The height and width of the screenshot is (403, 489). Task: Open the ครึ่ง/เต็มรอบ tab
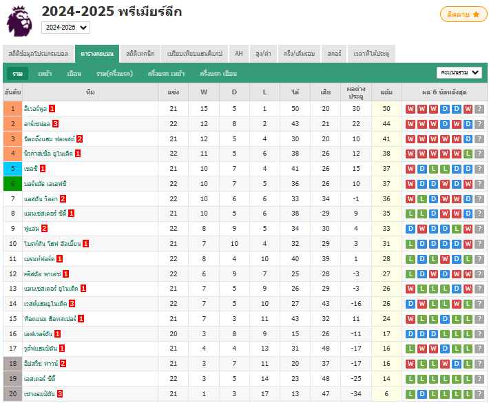[x=300, y=54]
